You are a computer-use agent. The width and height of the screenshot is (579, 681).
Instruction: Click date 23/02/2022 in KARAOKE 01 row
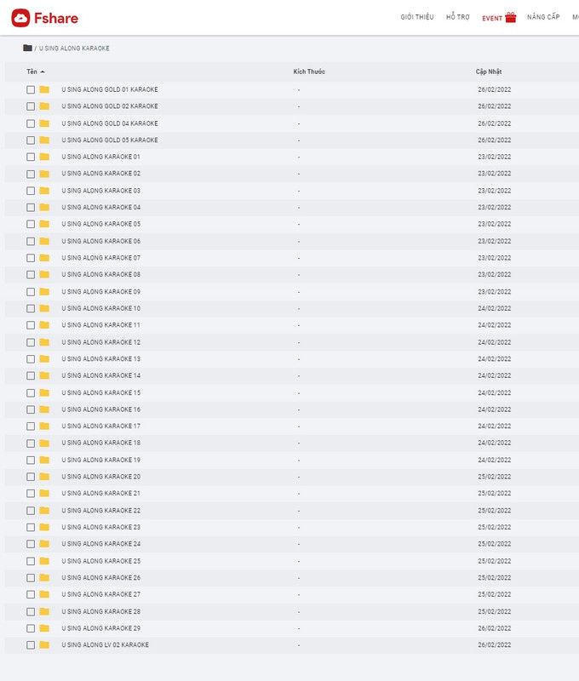(x=495, y=157)
